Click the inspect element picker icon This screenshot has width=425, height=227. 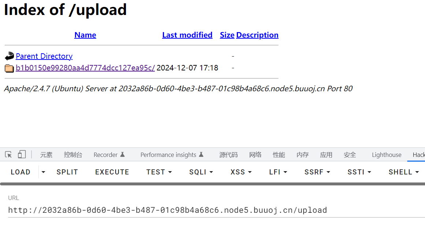tap(8, 155)
